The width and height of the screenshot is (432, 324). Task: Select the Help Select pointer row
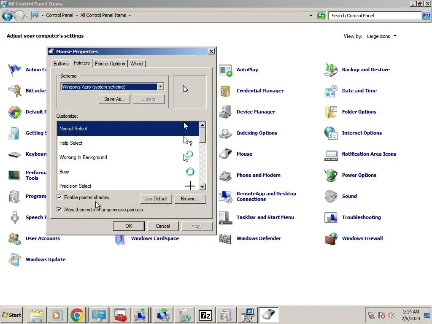pos(128,143)
